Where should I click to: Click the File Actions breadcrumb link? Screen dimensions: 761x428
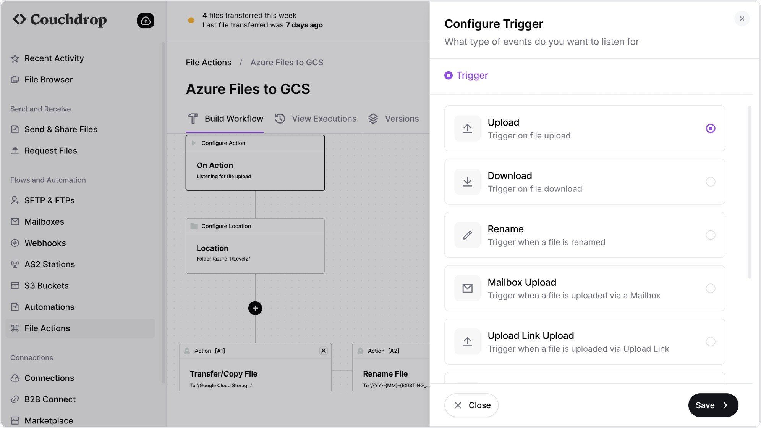(209, 63)
